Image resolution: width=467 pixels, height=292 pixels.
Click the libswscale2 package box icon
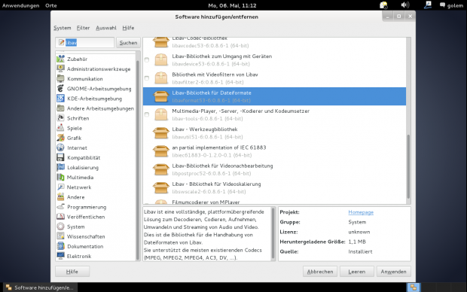coord(161,188)
